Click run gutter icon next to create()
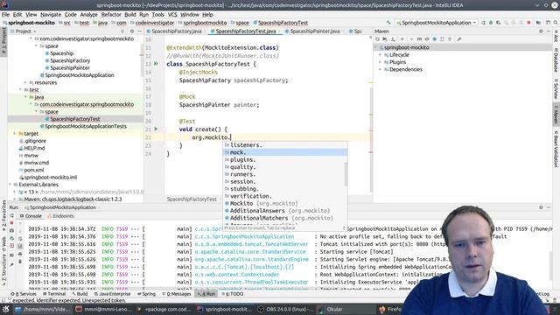 click(156, 129)
